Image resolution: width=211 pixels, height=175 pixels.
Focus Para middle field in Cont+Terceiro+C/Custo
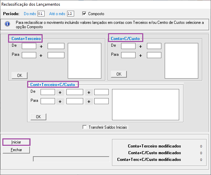pyautogui.click(x=75, y=101)
